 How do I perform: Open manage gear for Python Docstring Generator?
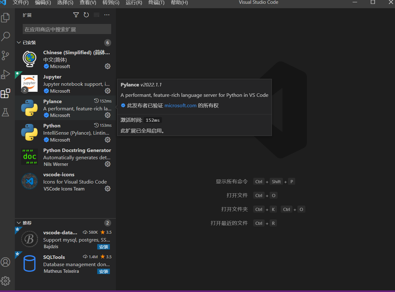point(108,164)
